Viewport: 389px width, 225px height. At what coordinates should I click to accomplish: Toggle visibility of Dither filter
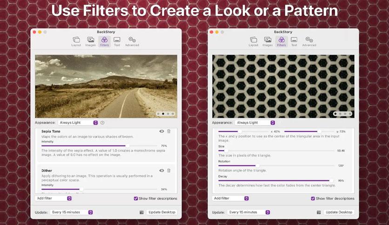point(161,171)
